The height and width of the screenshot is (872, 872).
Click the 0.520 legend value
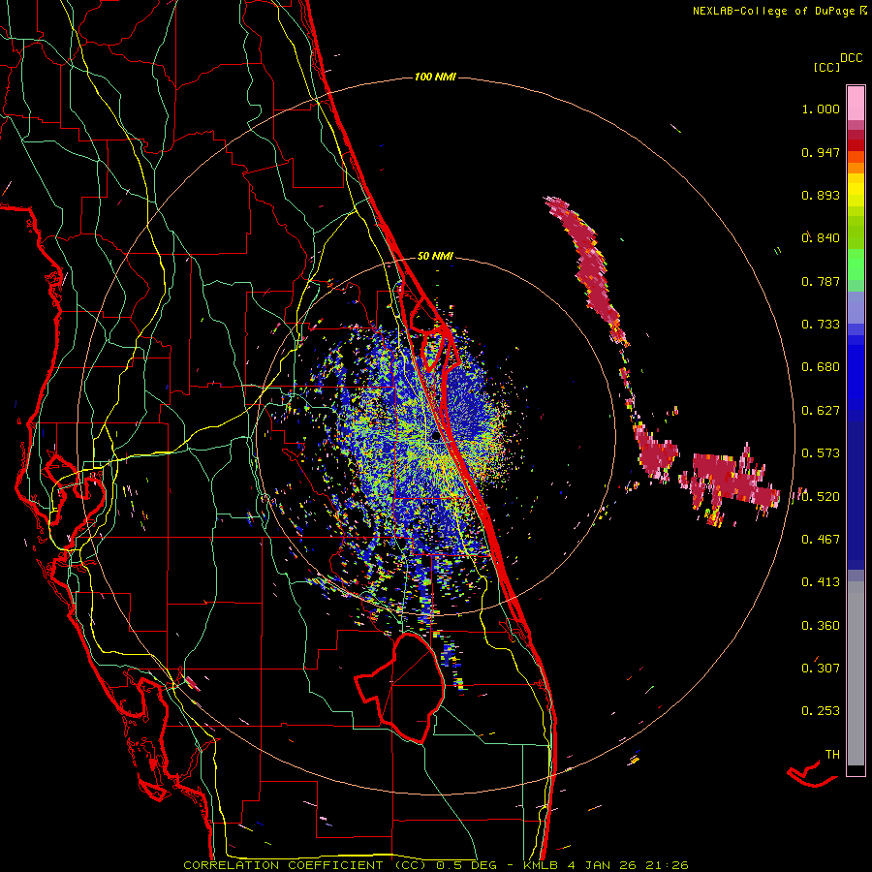pos(821,497)
